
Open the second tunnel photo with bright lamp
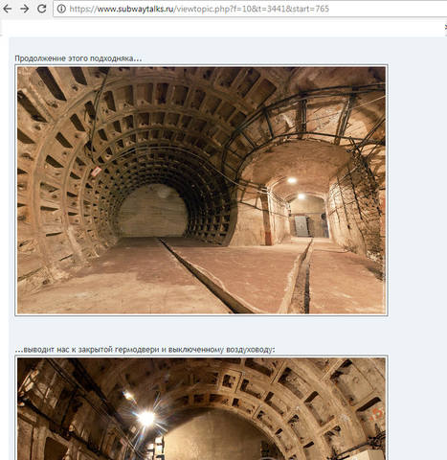201,407
